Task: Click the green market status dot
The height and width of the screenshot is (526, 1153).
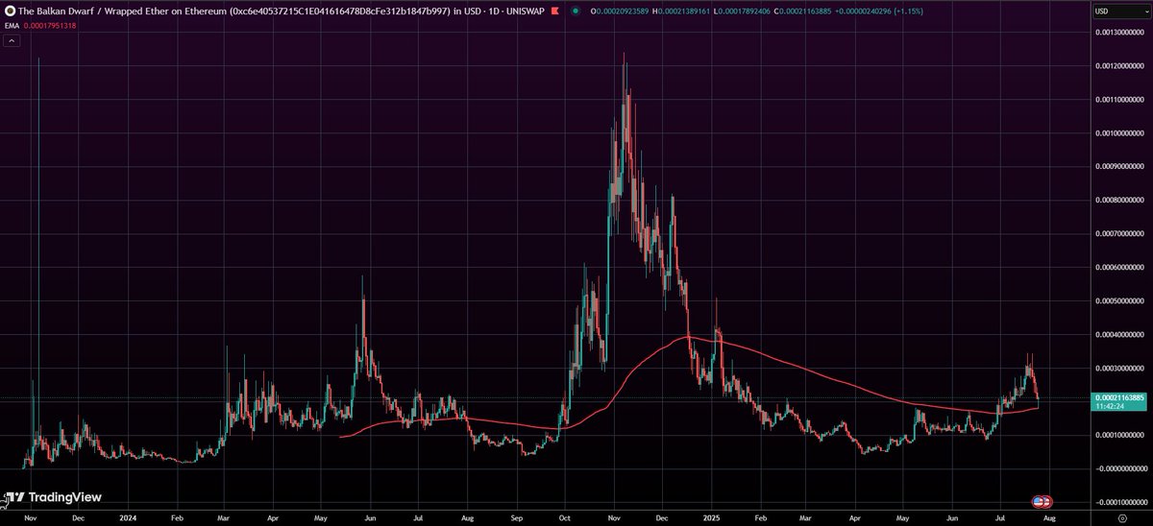Action: (x=576, y=11)
